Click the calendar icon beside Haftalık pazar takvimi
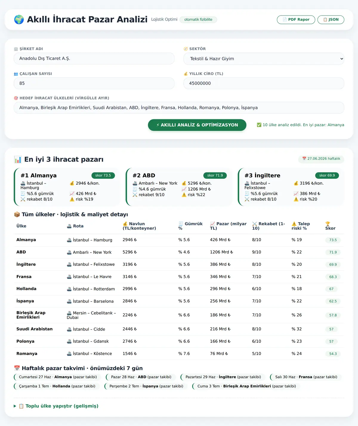 (17, 368)
